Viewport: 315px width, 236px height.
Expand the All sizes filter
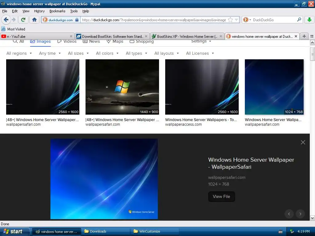tap(78, 53)
